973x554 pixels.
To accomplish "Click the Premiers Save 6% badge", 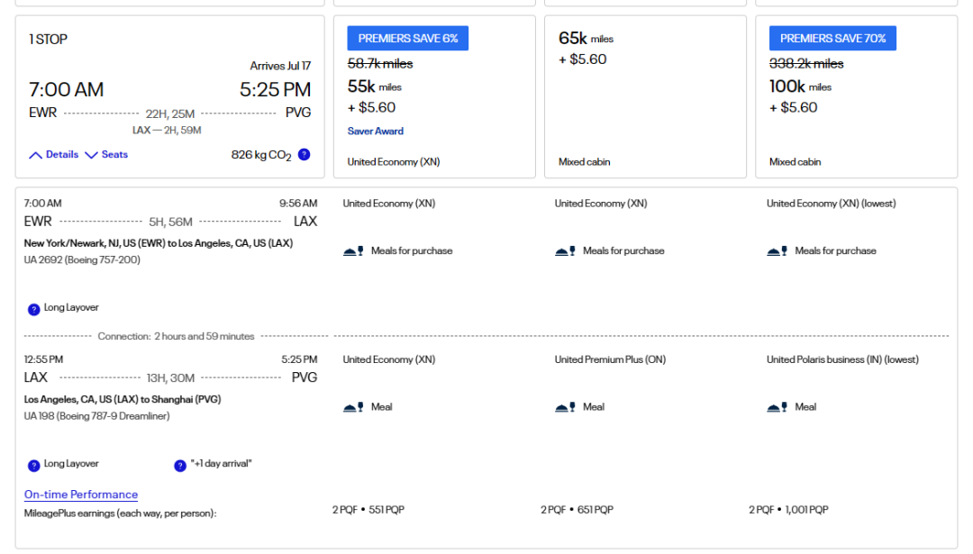I will pyautogui.click(x=407, y=39).
